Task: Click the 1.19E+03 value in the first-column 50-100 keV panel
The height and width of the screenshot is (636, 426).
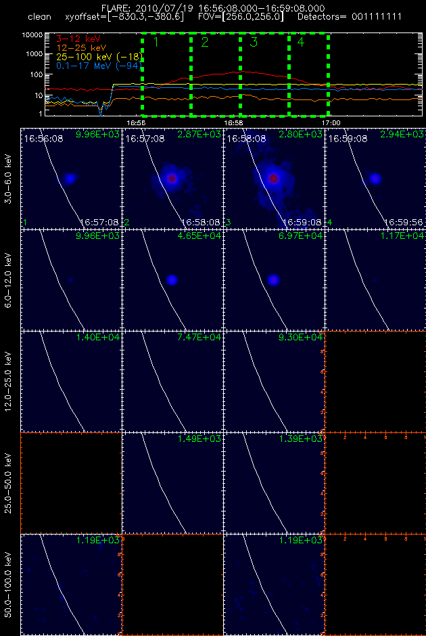Action: pyautogui.click(x=97, y=541)
